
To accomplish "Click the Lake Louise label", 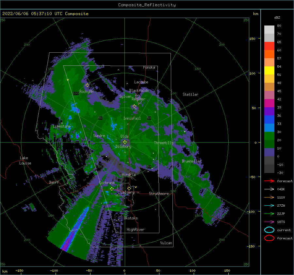I will 25,161.
